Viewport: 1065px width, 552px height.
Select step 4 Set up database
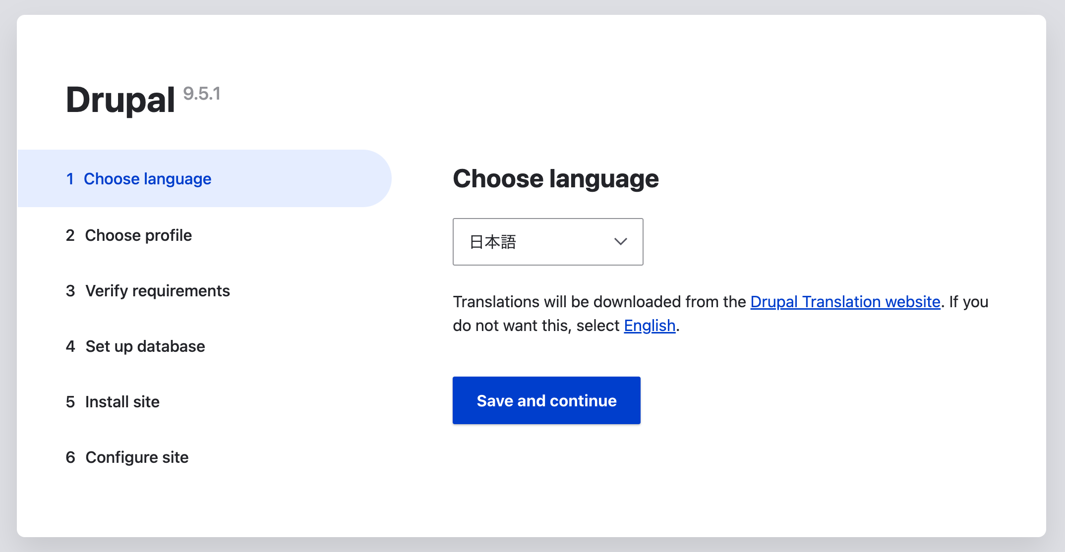[135, 346]
